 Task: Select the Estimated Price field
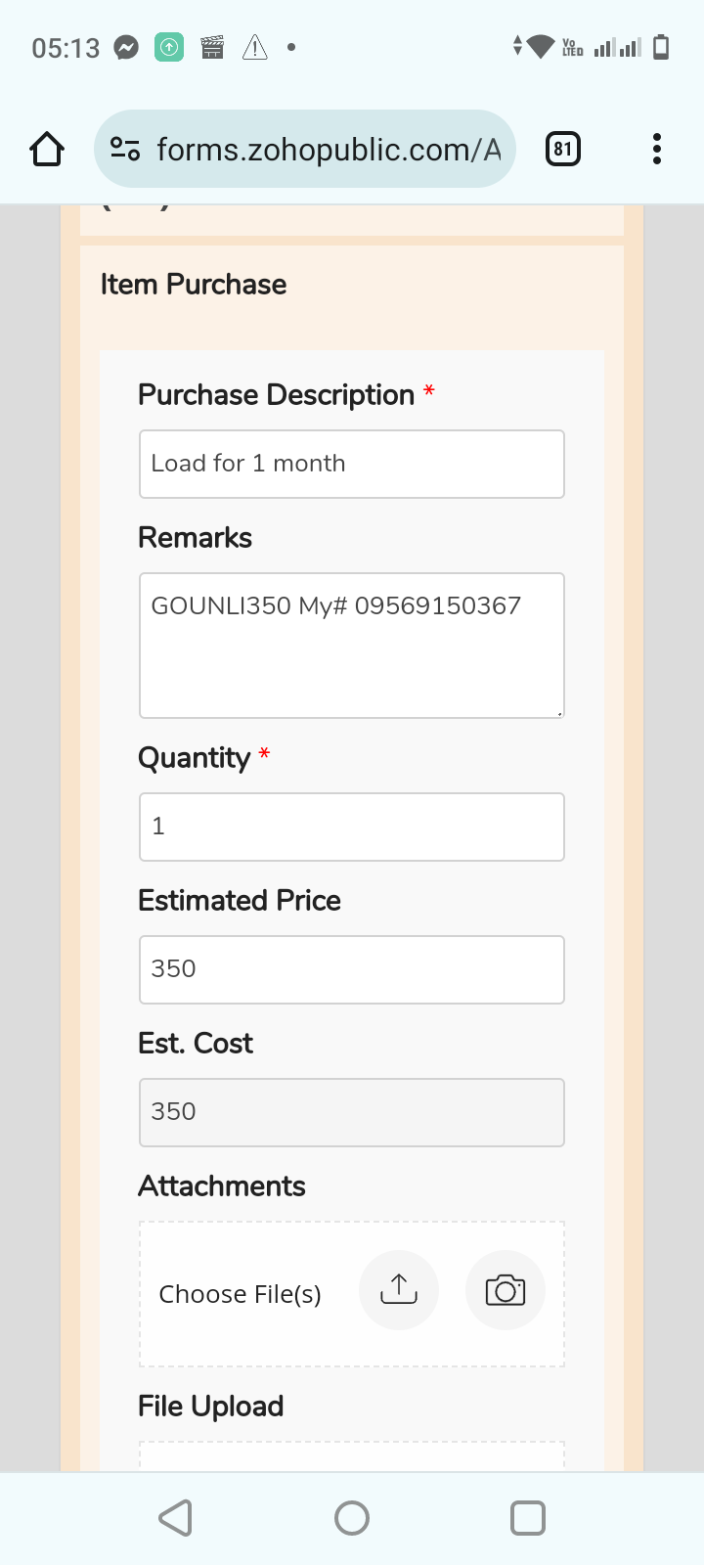[352, 969]
